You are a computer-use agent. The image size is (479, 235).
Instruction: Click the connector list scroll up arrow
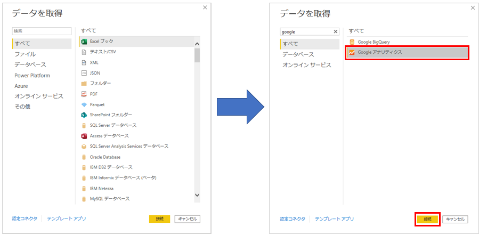[x=197, y=44]
